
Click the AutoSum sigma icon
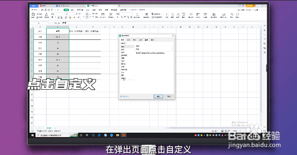click(x=167, y=14)
